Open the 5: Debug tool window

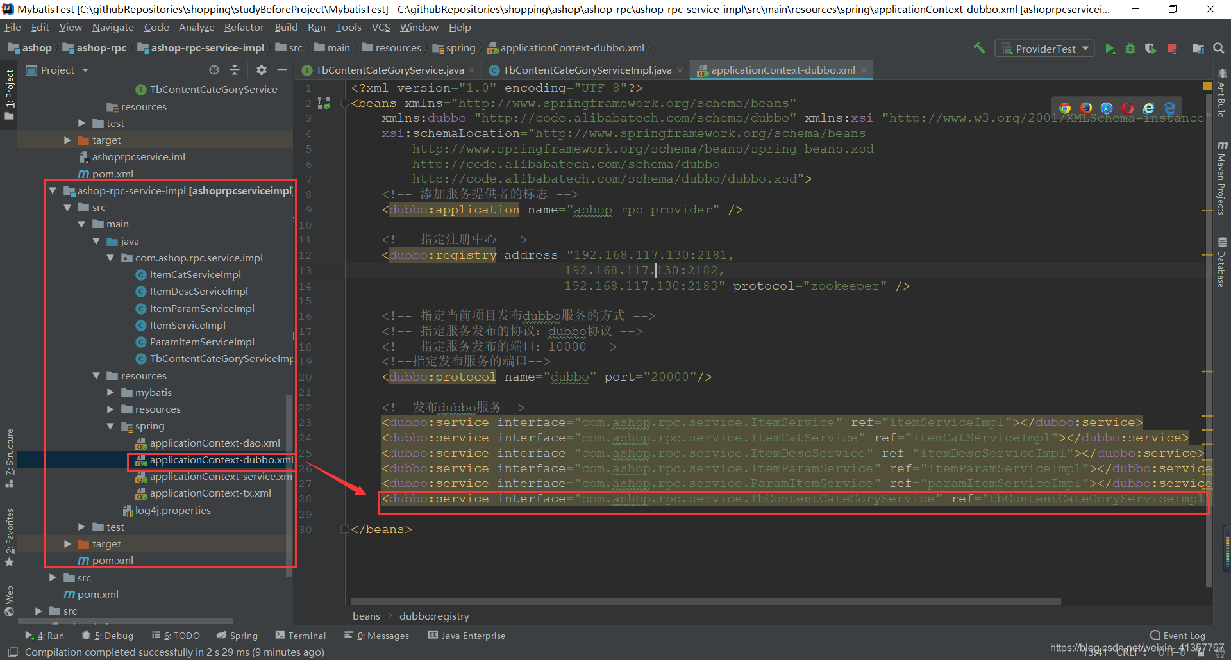tap(107, 636)
